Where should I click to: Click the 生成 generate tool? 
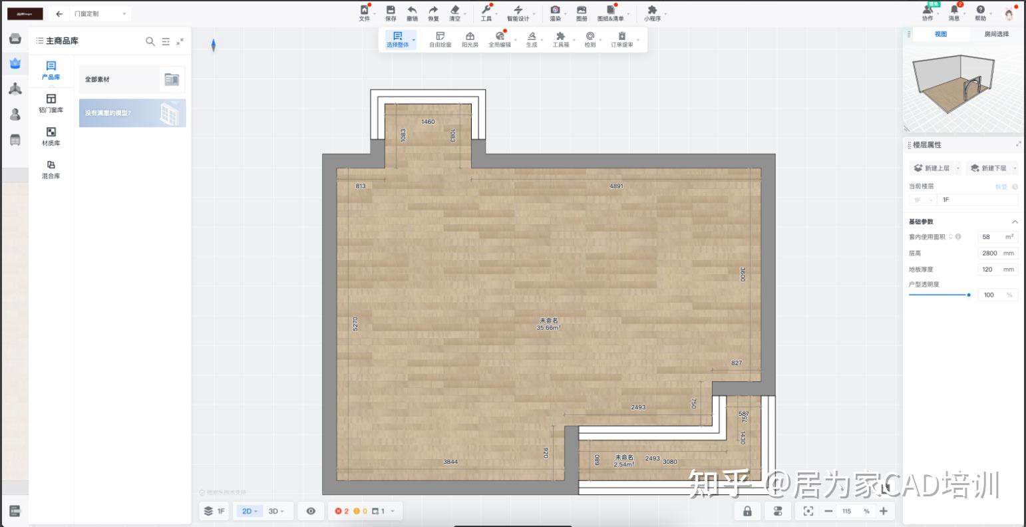pos(532,39)
